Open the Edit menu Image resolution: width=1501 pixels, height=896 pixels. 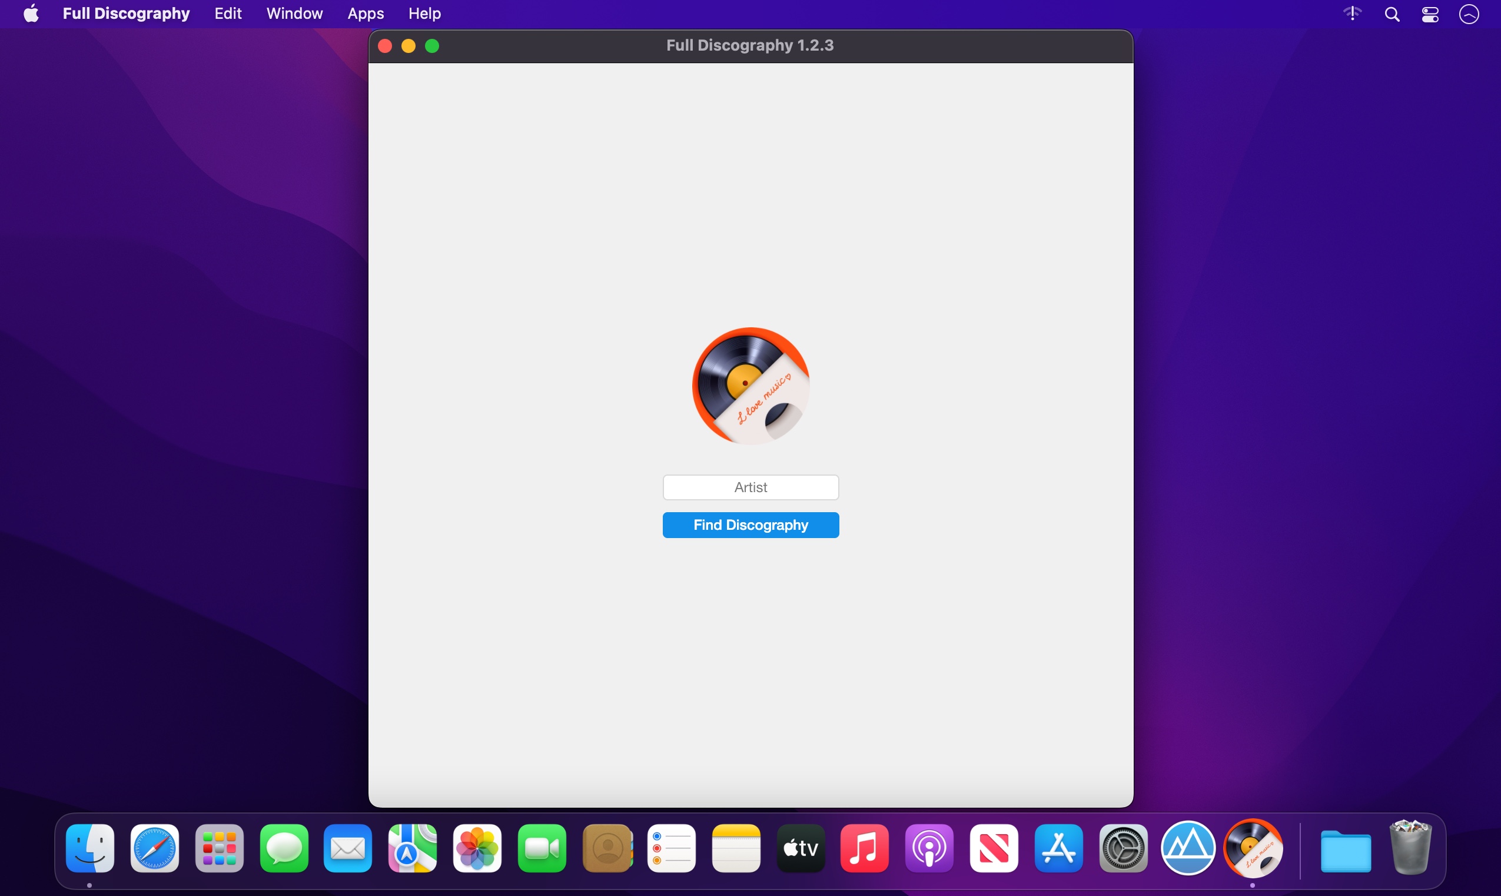(228, 14)
